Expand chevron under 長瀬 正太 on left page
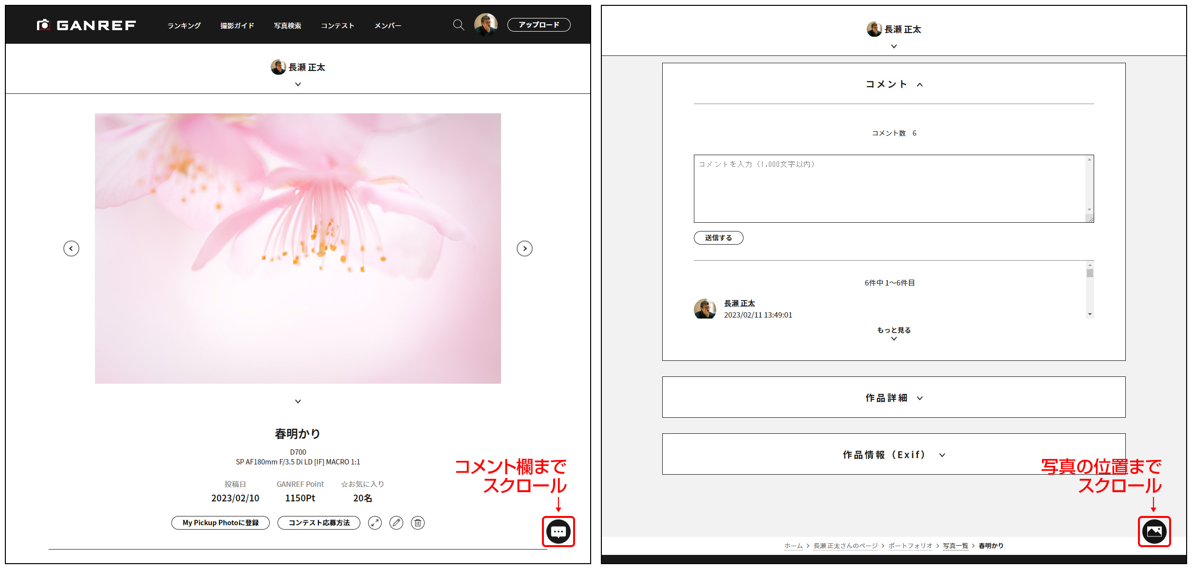1192x569 pixels. [x=298, y=84]
